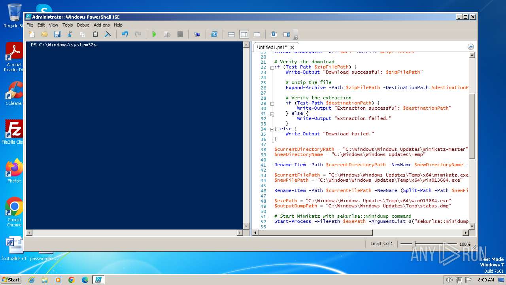Collapse the else block at line 34

(x=272, y=129)
